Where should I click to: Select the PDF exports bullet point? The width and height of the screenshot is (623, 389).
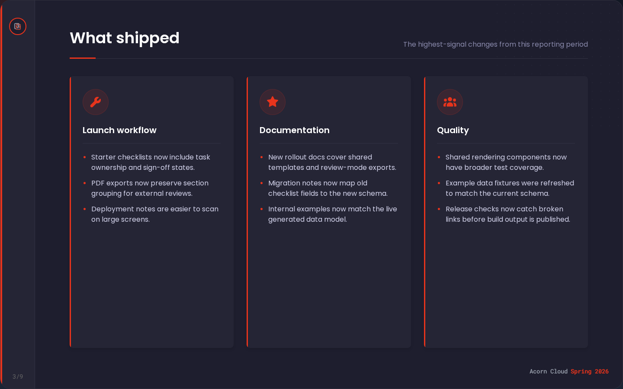click(x=150, y=188)
